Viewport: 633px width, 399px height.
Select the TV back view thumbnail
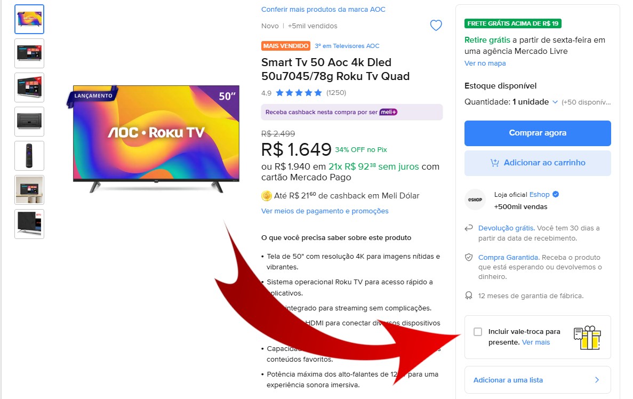point(29,122)
